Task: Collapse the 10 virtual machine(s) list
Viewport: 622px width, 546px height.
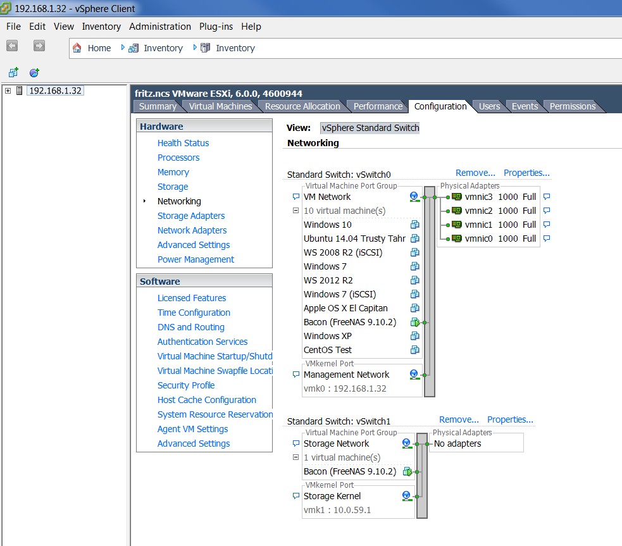Action: coord(295,211)
